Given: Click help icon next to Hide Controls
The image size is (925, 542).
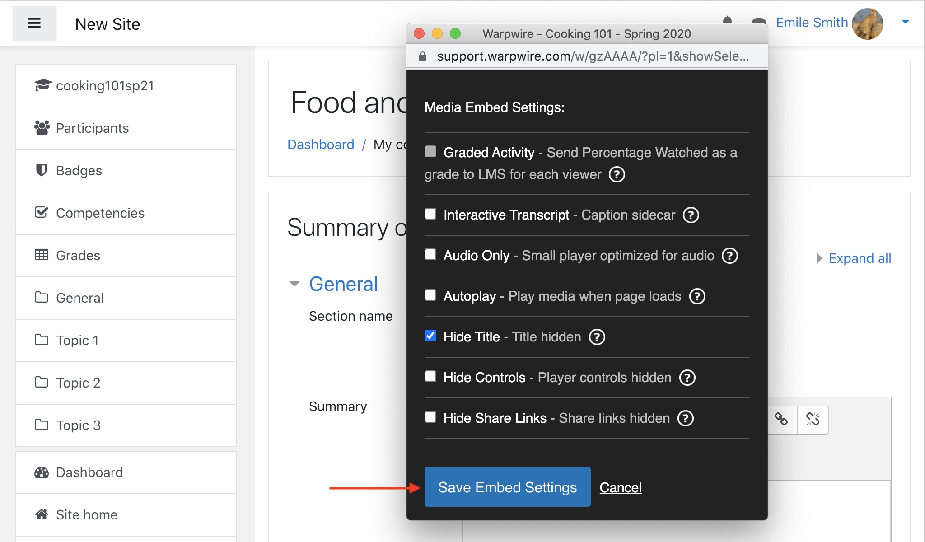Looking at the screenshot, I should pos(687,378).
